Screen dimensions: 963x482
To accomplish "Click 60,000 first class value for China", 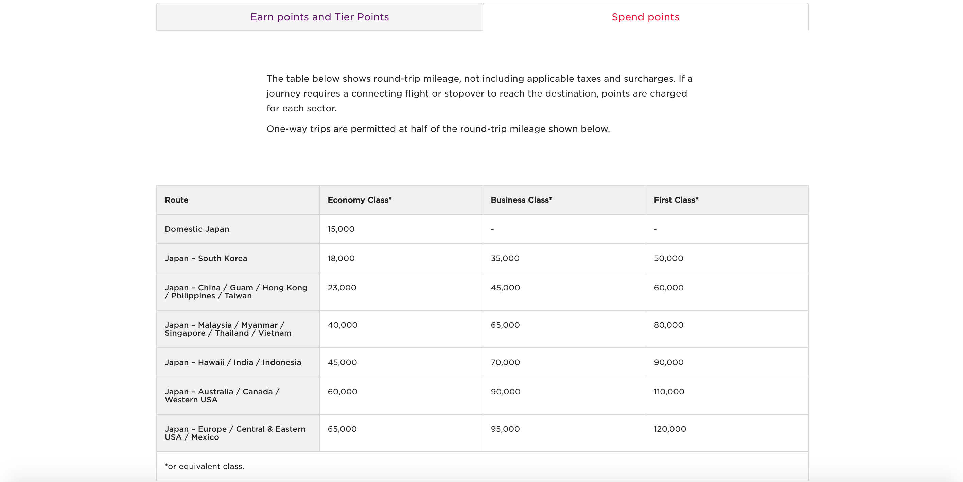I will coord(668,287).
